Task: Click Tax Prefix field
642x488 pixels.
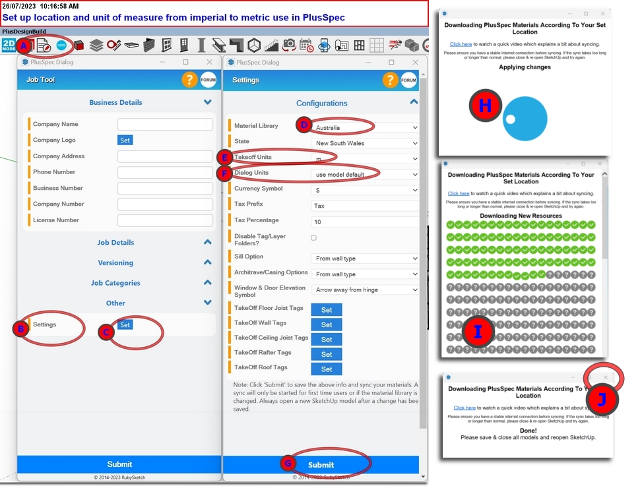Action: (x=366, y=206)
